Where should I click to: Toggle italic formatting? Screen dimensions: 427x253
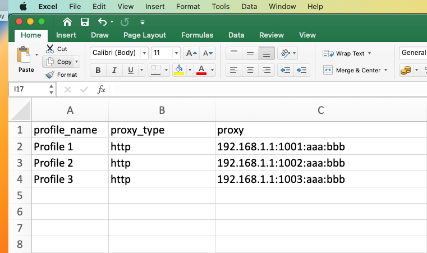click(114, 70)
